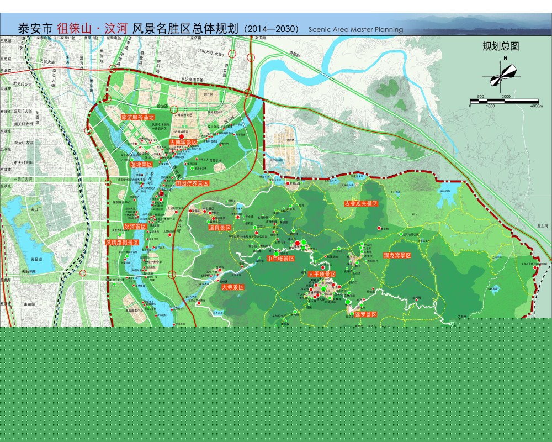Click the '南天门大街' street label
Viewport: 552px width, 442px height.
[24, 124]
